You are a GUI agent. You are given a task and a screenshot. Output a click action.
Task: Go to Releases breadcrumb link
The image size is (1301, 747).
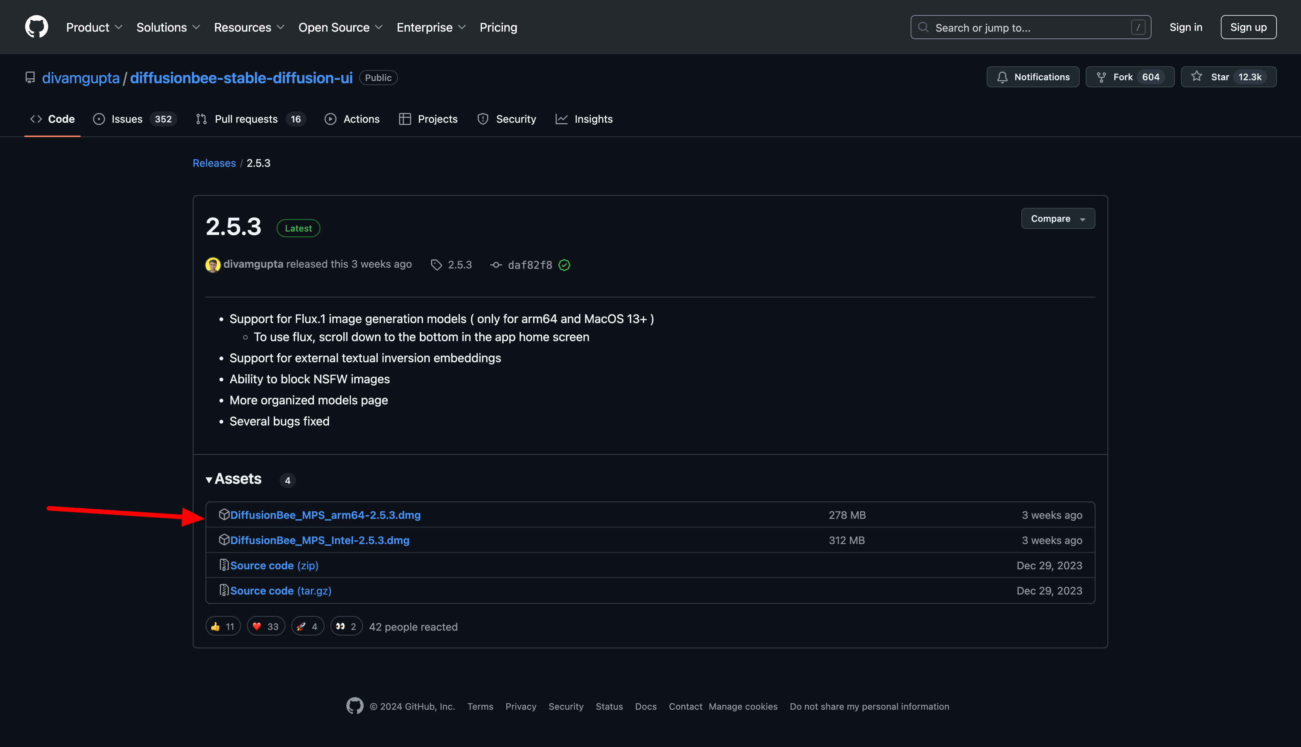(x=214, y=163)
